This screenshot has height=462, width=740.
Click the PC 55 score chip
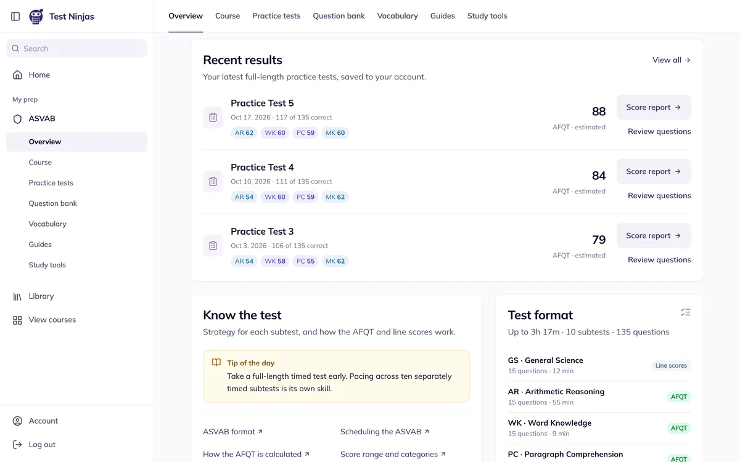point(305,261)
